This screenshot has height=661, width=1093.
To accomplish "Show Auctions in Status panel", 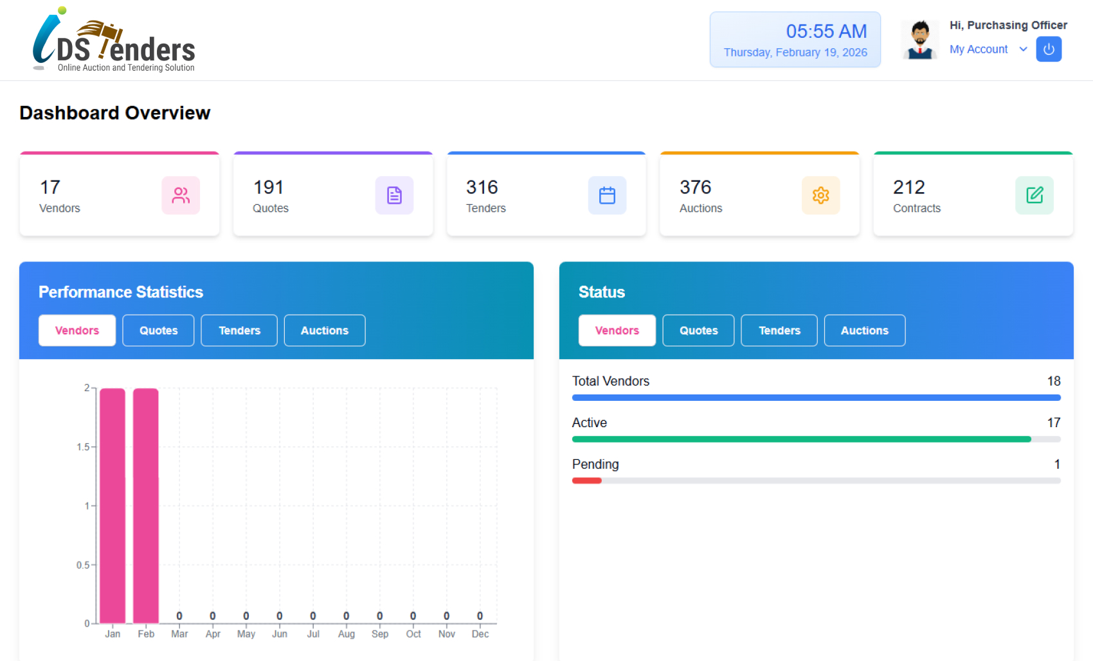I will [865, 330].
